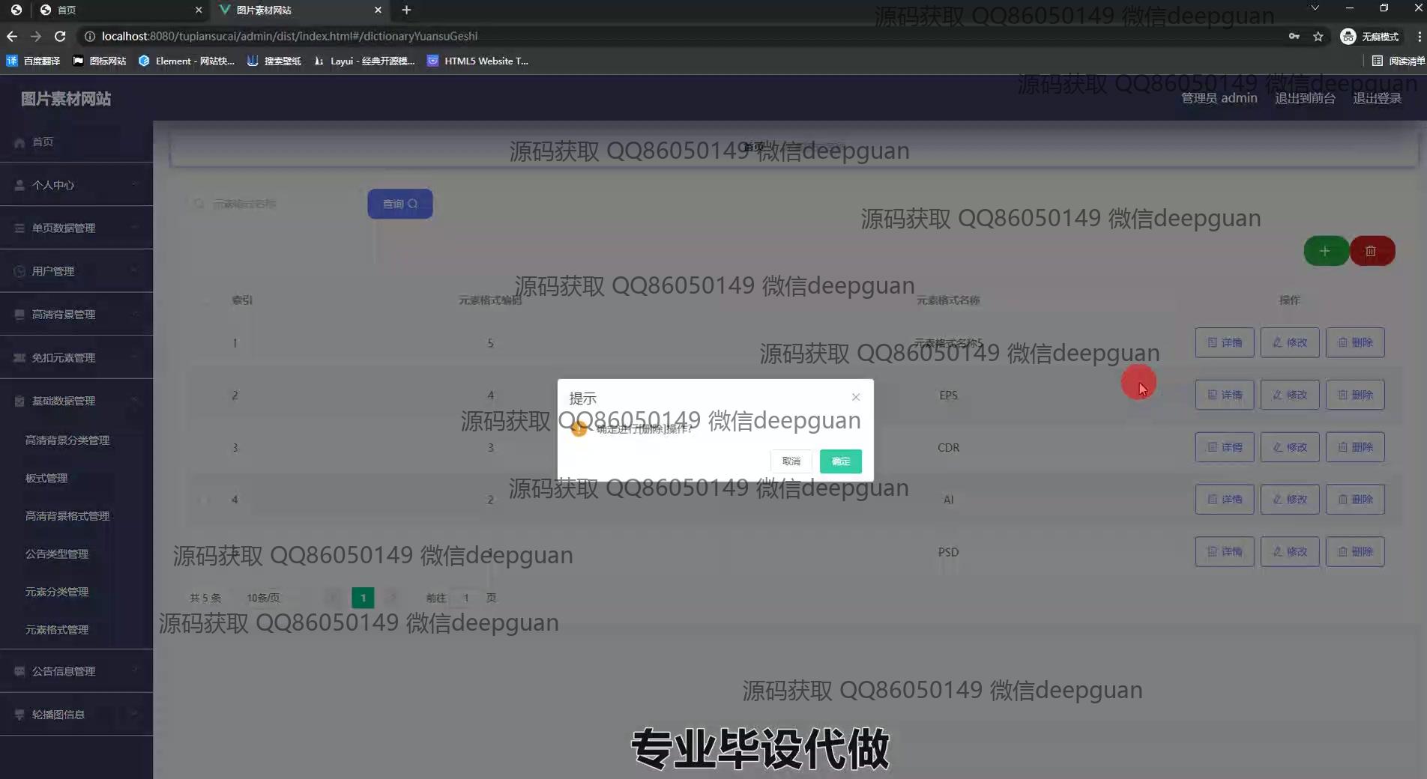Focus the 元素格式名称 search field
This screenshot has width=1427, height=779.
coord(274,204)
